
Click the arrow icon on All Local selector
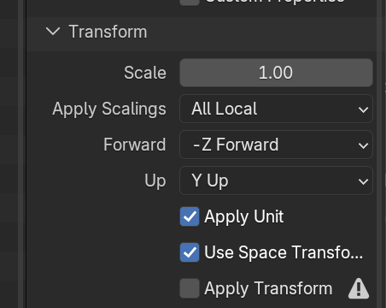tap(363, 110)
